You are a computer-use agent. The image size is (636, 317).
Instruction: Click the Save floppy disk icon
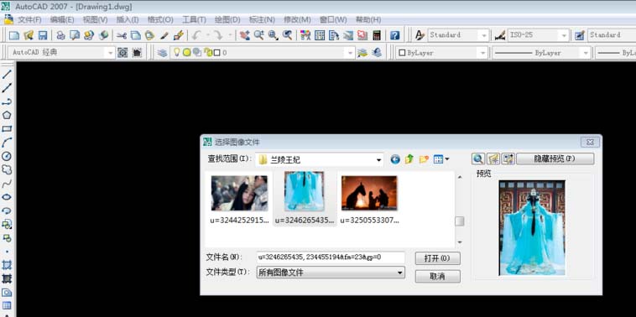[43, 35]
